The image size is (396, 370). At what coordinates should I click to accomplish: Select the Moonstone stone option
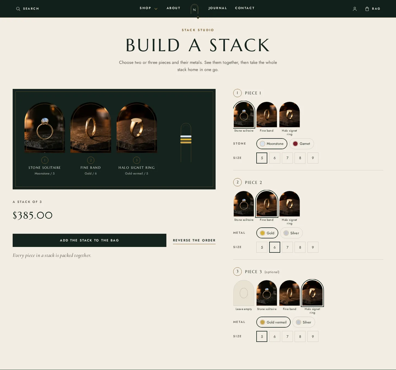coord(272,144)
